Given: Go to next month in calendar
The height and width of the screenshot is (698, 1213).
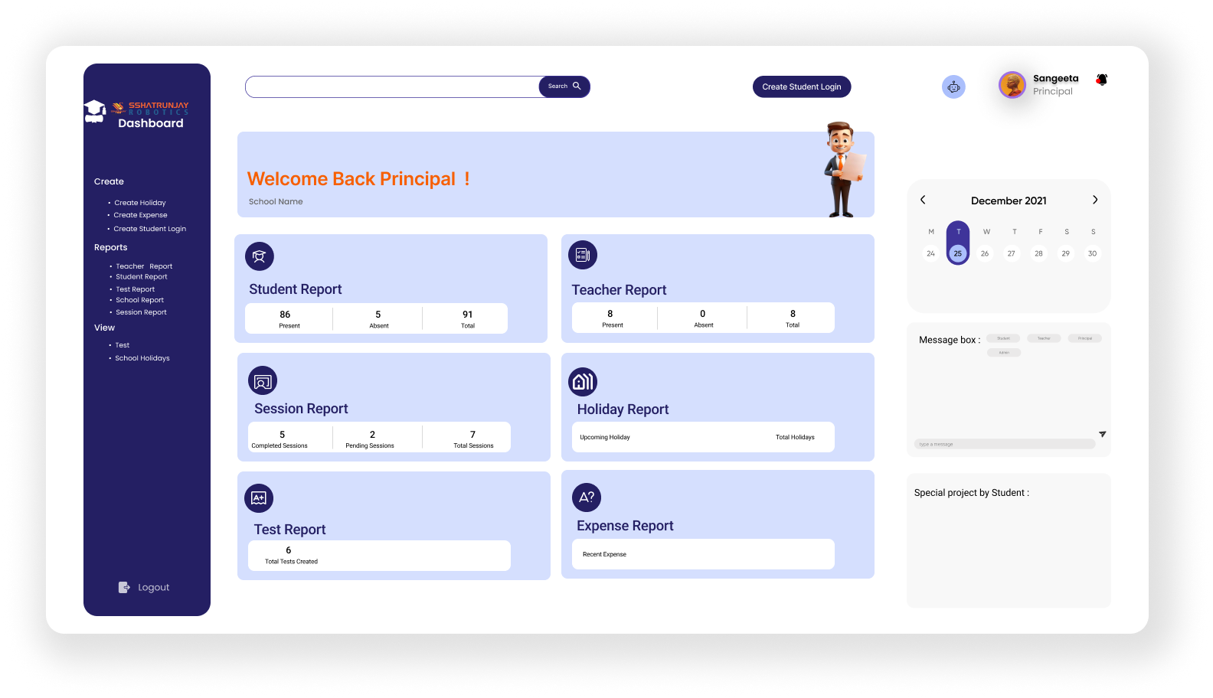Looking at the screenshot, I should pos(1095,200).
